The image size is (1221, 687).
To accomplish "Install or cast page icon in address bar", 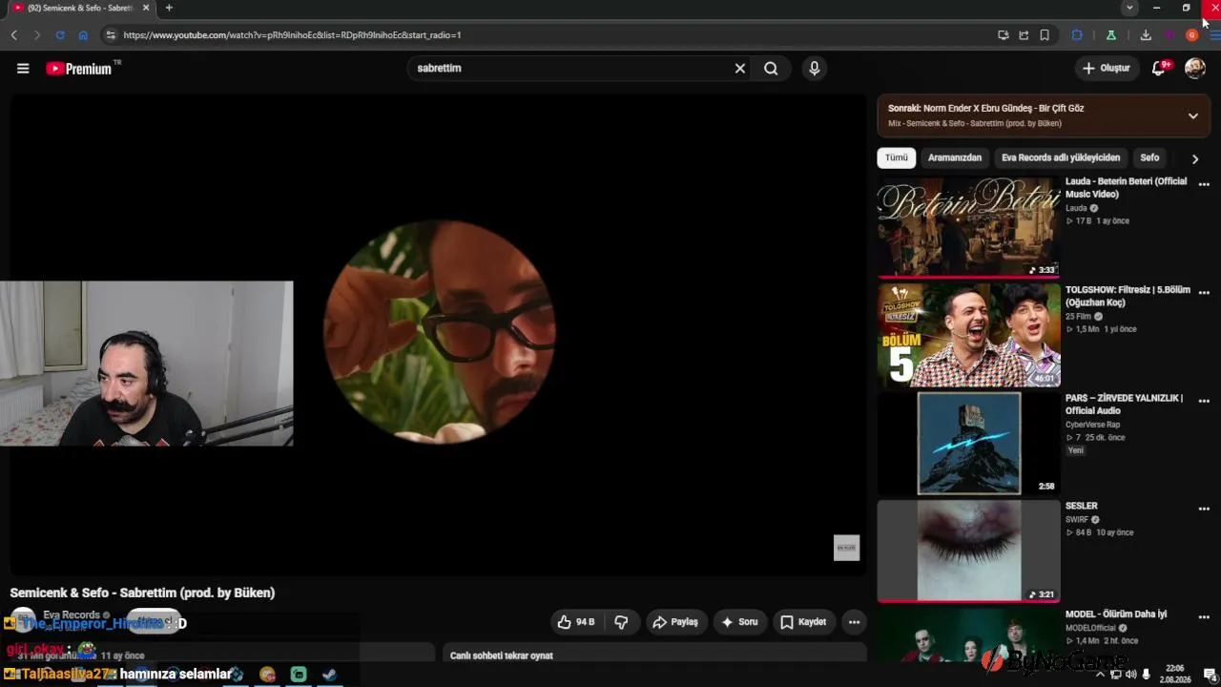I will coord(1004,35).
